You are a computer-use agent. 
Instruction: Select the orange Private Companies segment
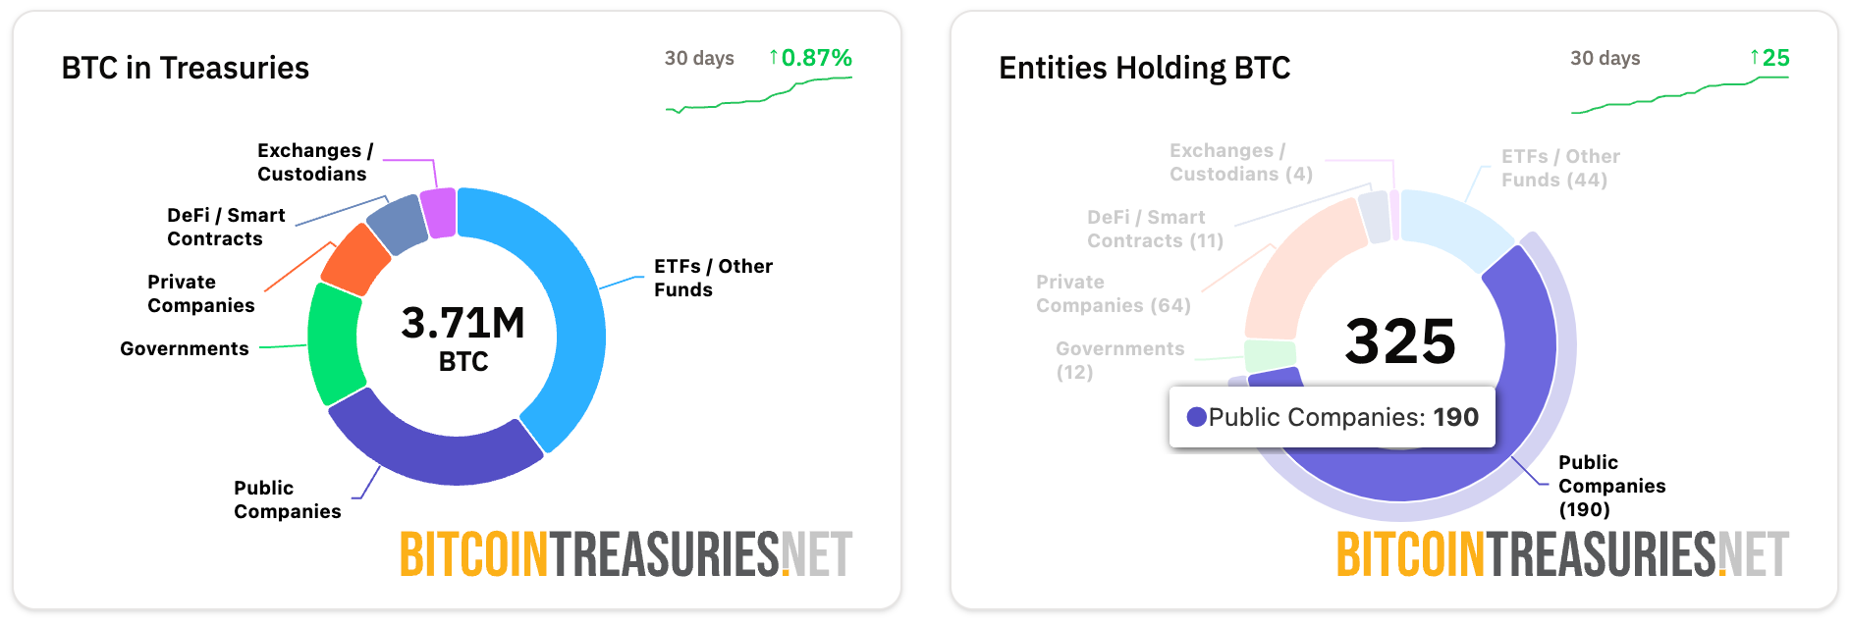pyautogui.click(x=354, y=259)
